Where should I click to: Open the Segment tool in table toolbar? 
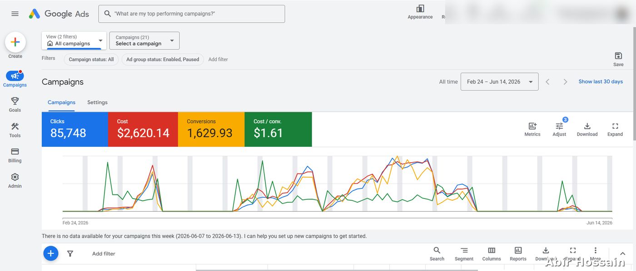pyautogui.click(x=464, y=254)
